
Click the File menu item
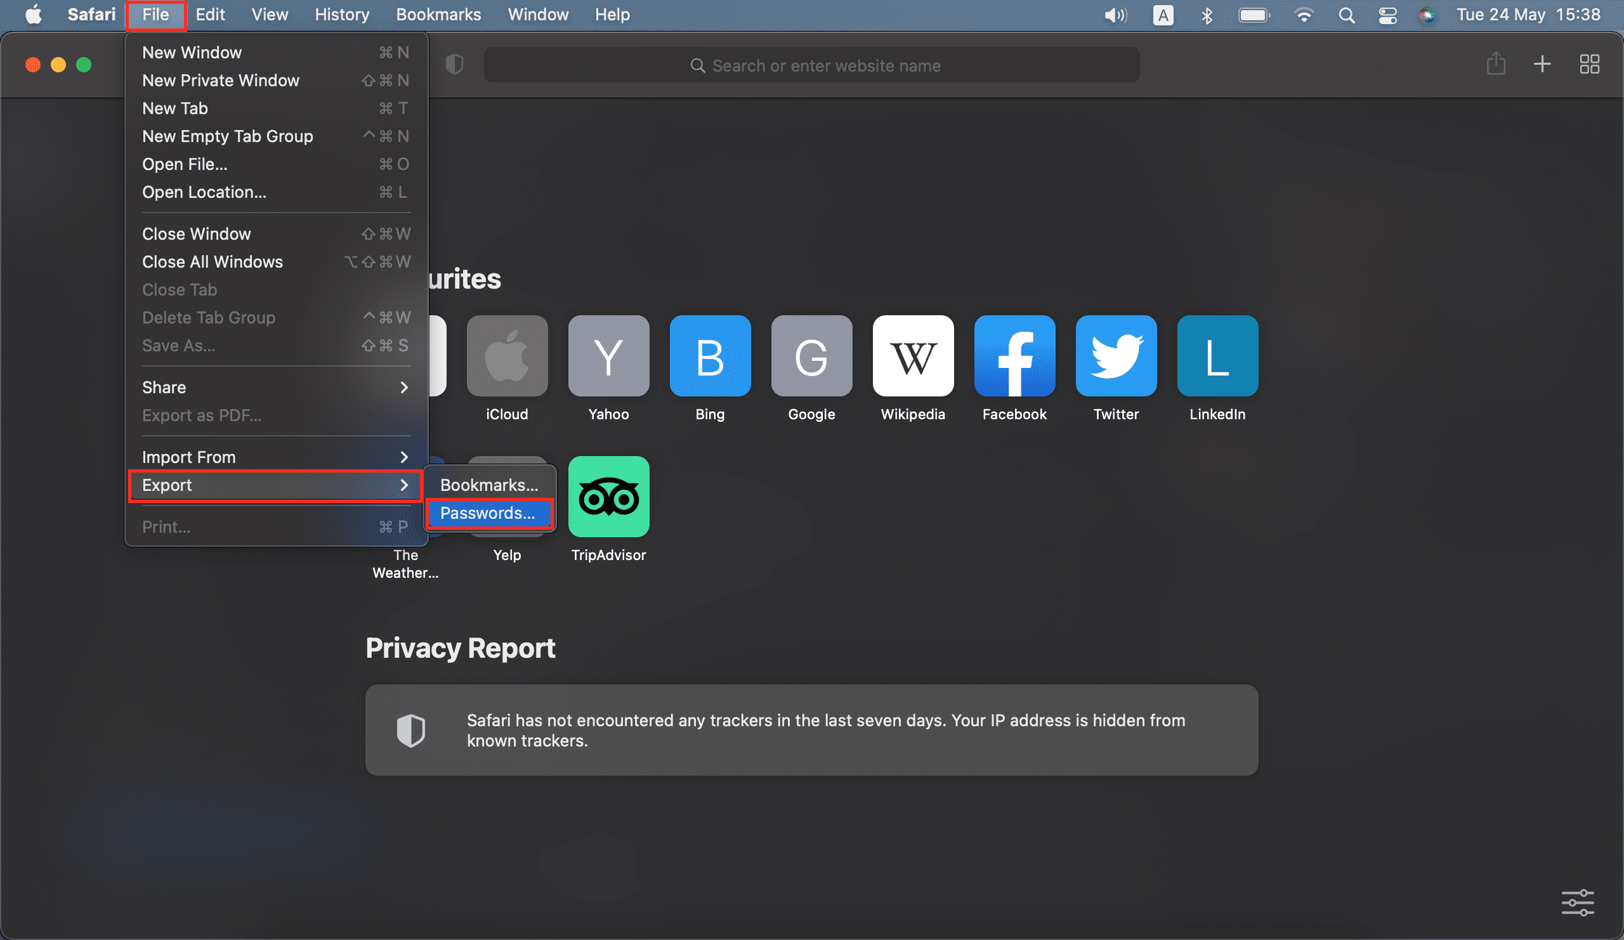click(154, 13)
